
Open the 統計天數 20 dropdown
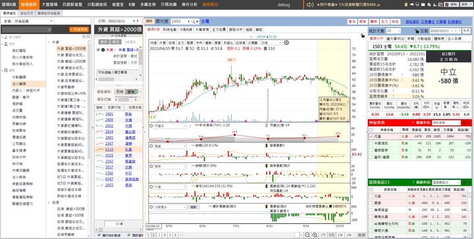click(393, 31)
